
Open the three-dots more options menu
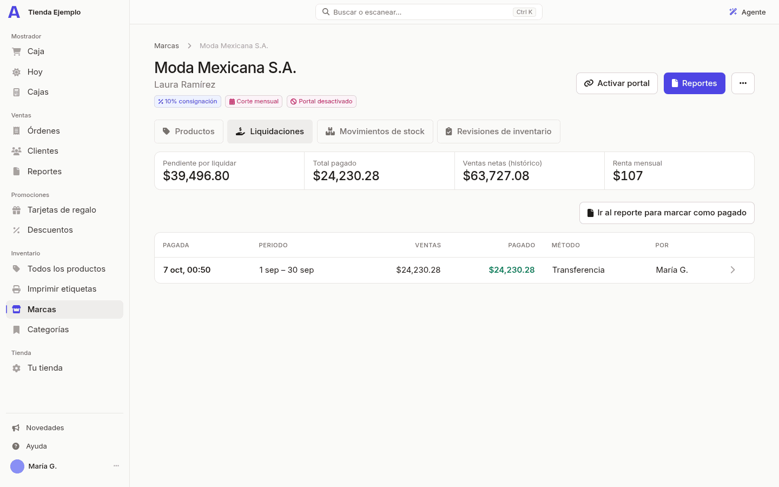coord(743,83)
